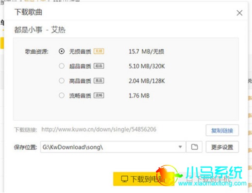Screen dimensions: 252x193
Task: Choose 超品音质 320K quality
Action: click(x=62, y=66)
